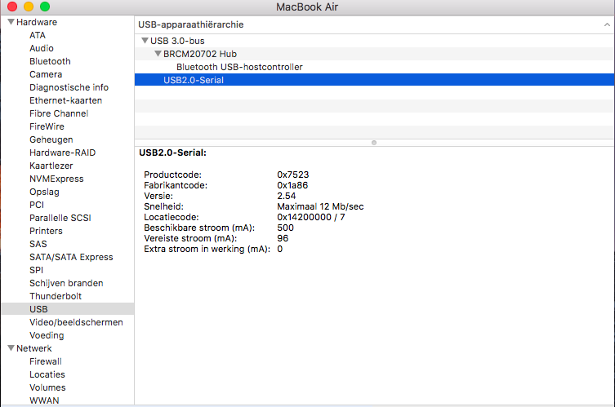Click the Versie value 2.54

(x=287, y=196)
